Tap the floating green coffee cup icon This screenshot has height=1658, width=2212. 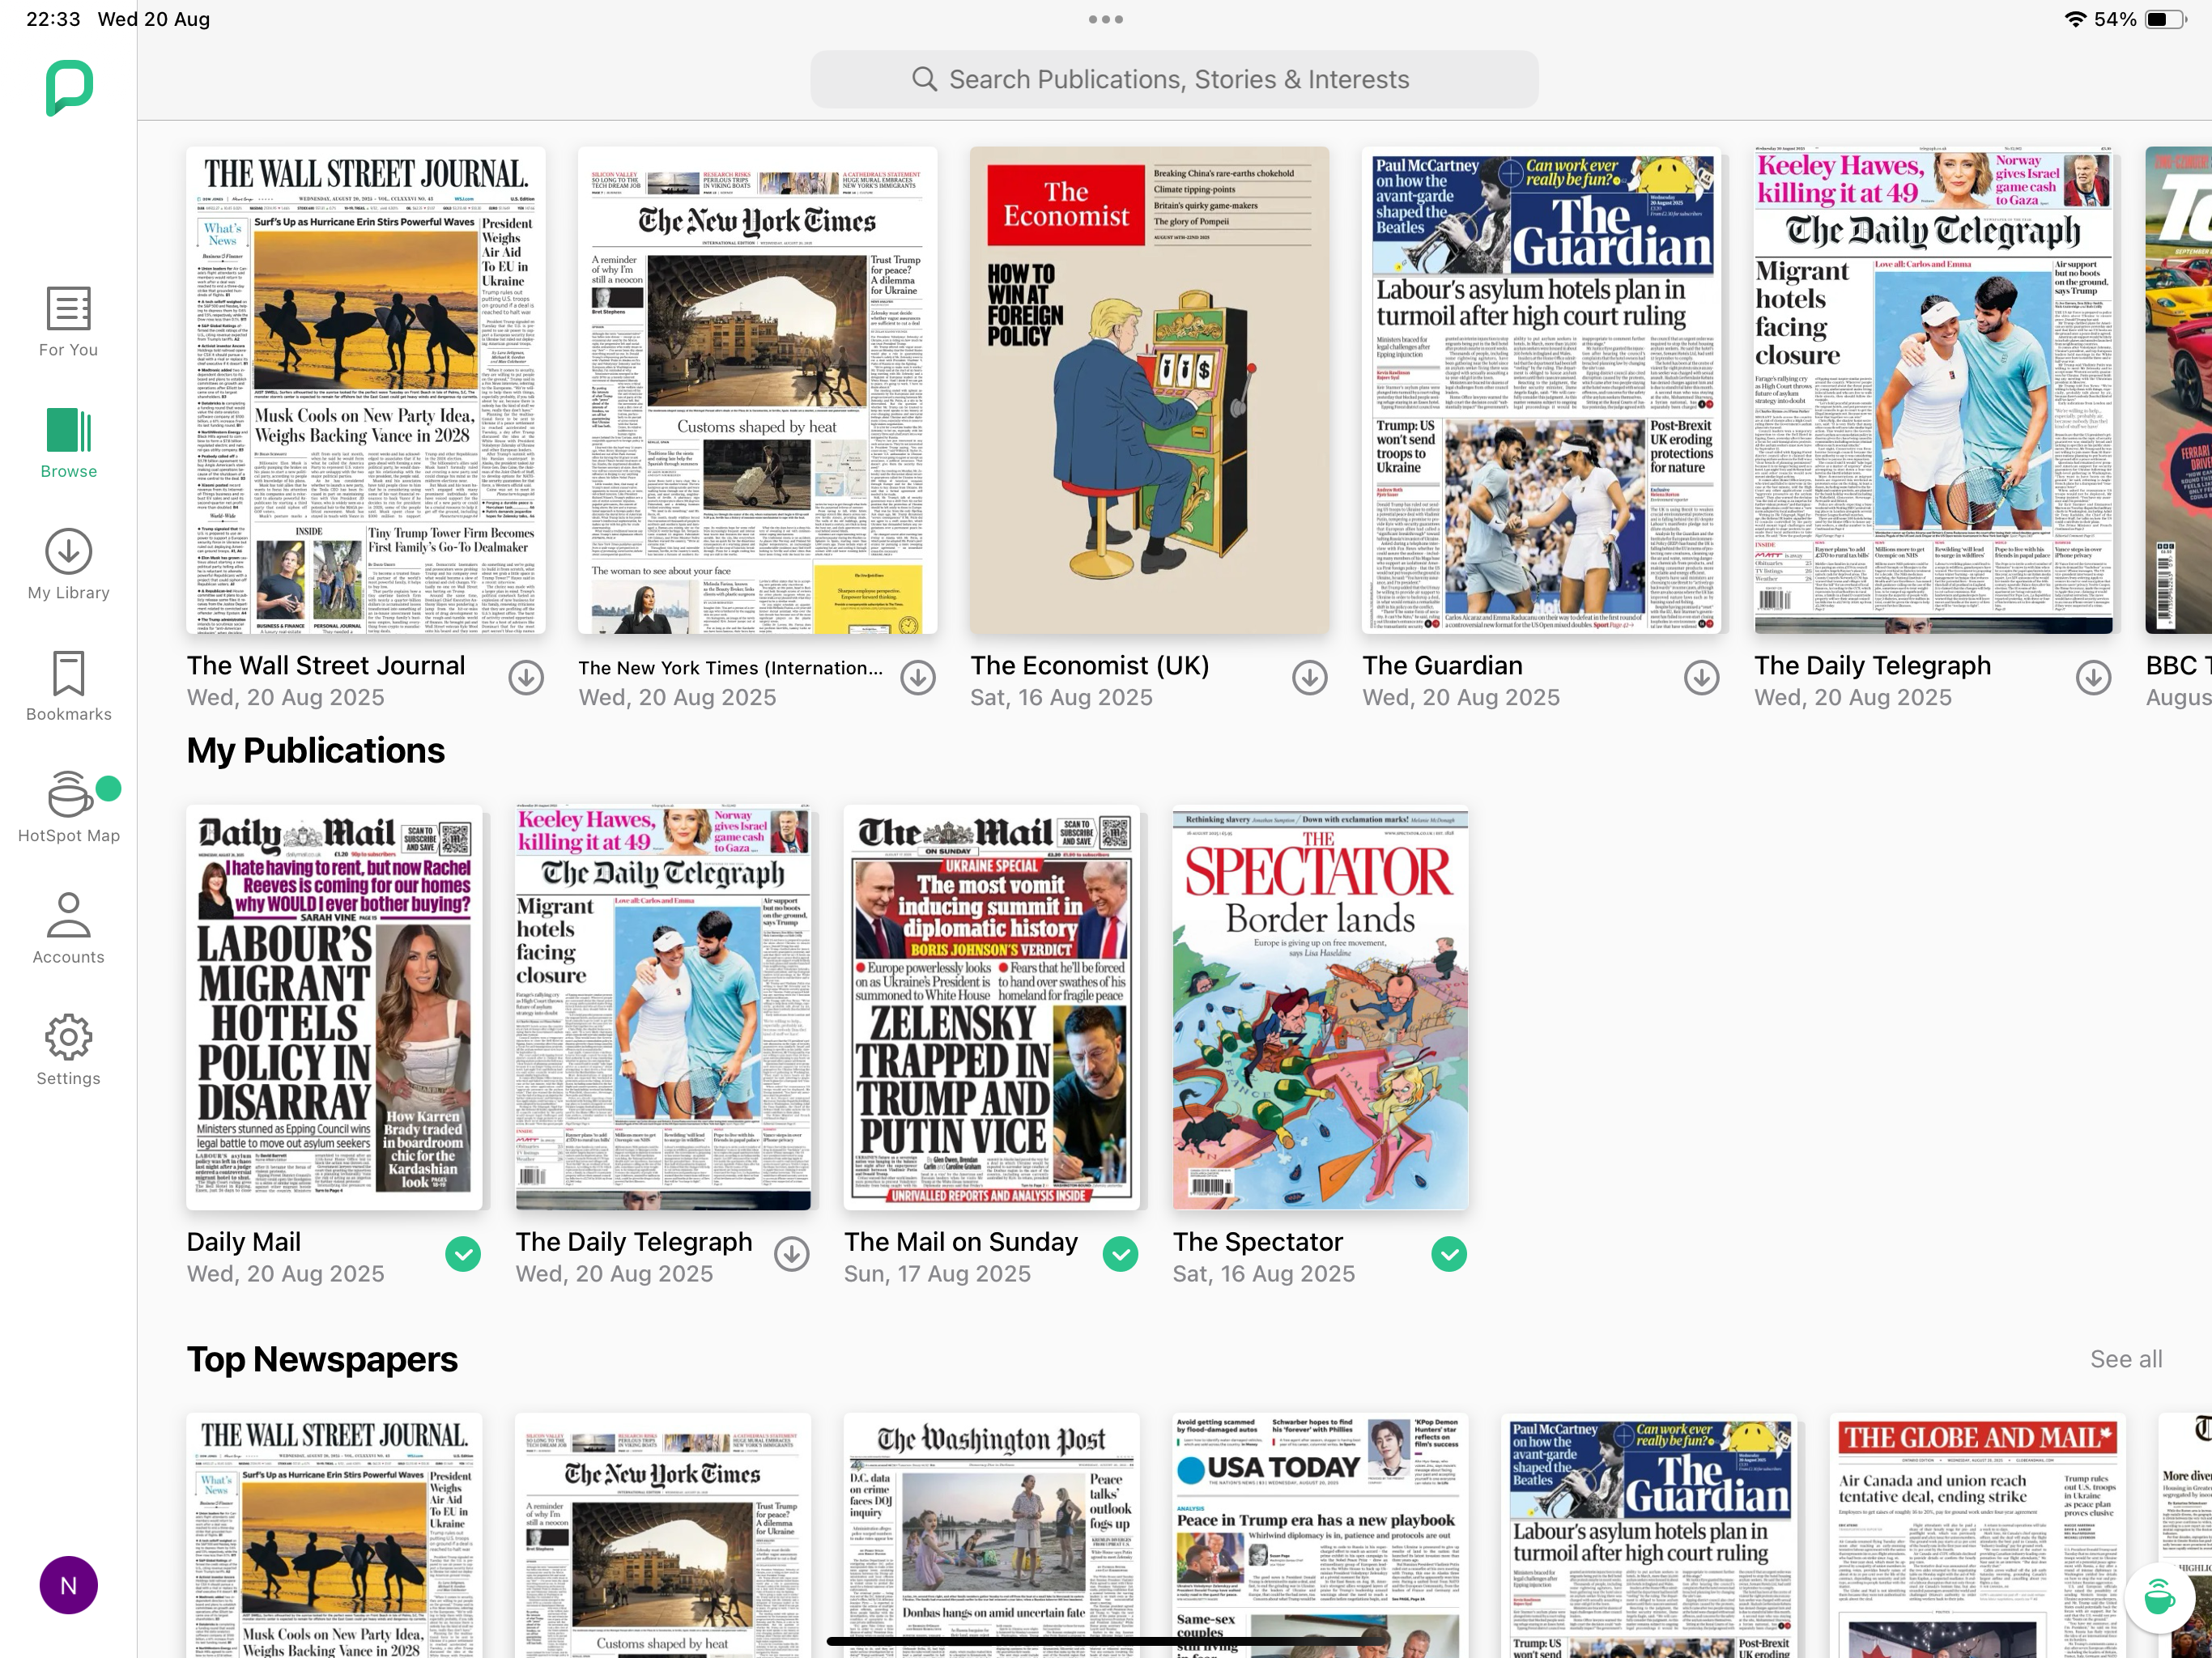point(2159,1597)
